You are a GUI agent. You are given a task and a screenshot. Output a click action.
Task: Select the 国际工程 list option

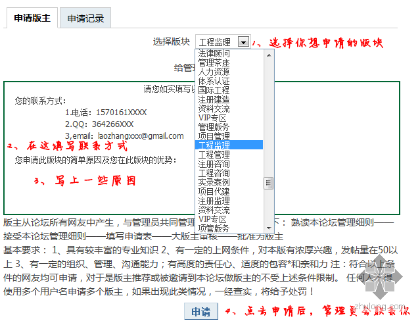pos(214,89)
